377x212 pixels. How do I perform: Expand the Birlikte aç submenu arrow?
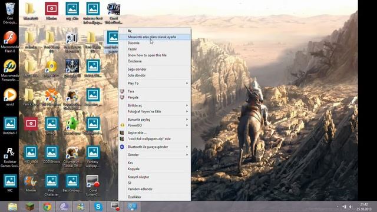click(x=187, y=105)
